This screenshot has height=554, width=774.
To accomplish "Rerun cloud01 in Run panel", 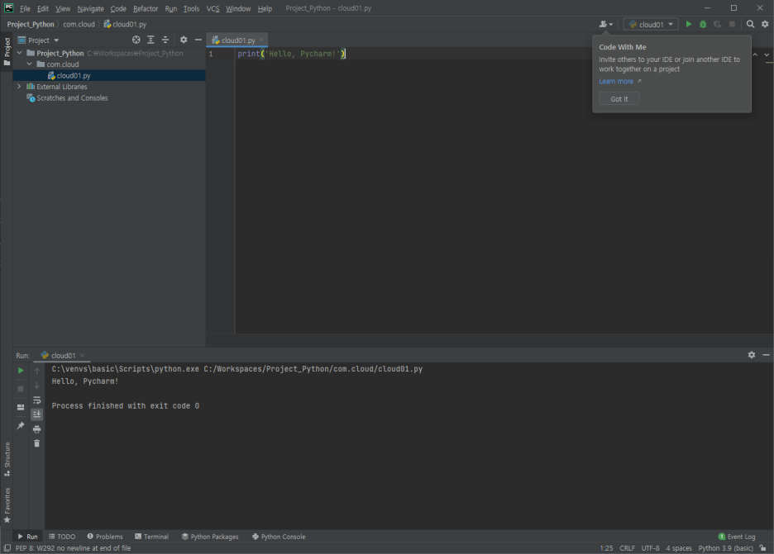I will (x=21, y=370).
